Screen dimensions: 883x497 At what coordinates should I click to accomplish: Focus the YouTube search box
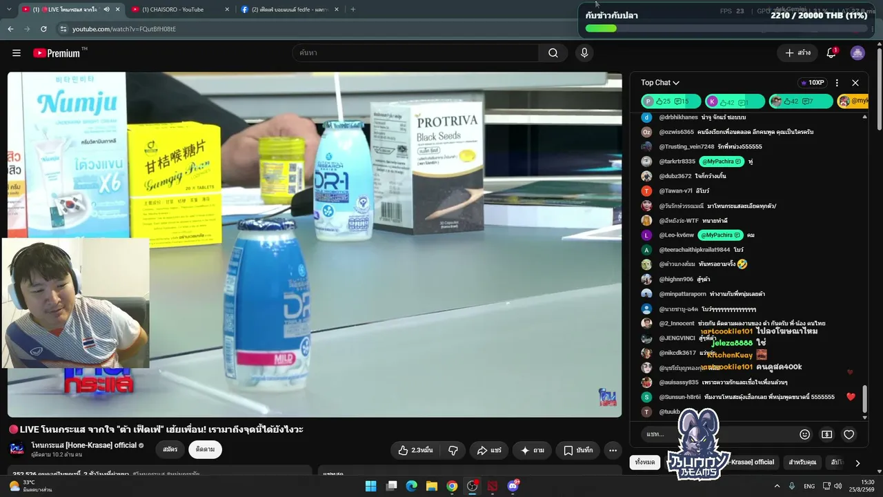point(416,53)
